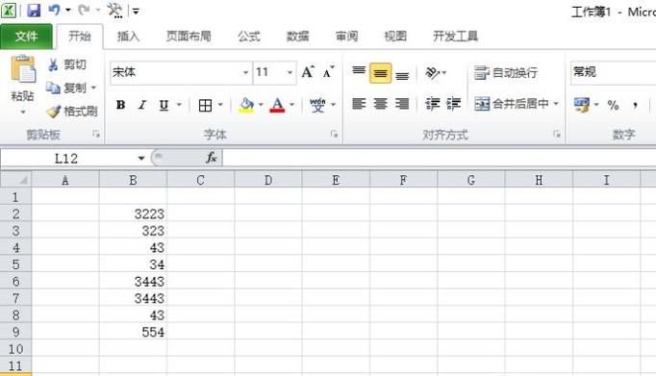The image size is (656, 376).
Task: Apply the fill color bucket
Action: [x=246, y=105]
